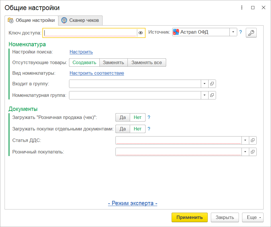This screenshot has width=271, height=227.
Task: Click help icon for покупки отдельными документами
Action: tap(149, 129)
